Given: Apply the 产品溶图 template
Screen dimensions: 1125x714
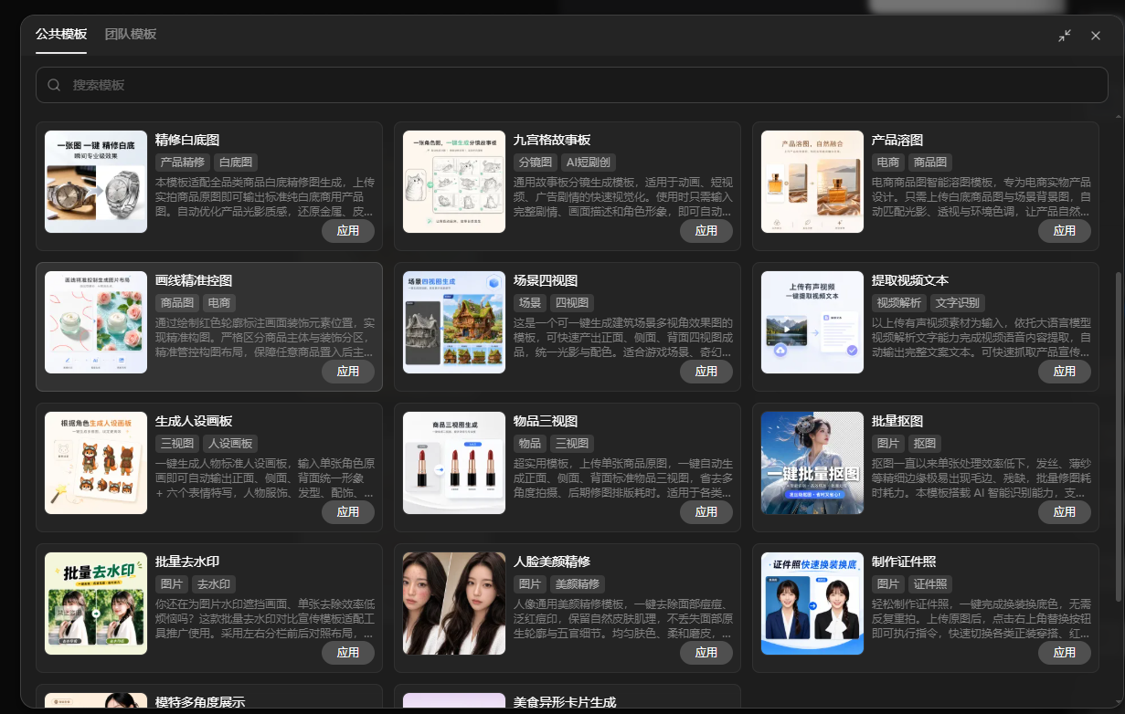Looking at the screenshot, I should [x=1065, y=231].
